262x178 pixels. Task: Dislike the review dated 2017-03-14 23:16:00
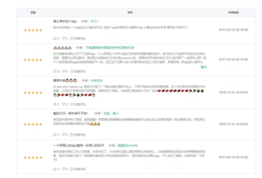pyautogui.click(x=63, y=169)
